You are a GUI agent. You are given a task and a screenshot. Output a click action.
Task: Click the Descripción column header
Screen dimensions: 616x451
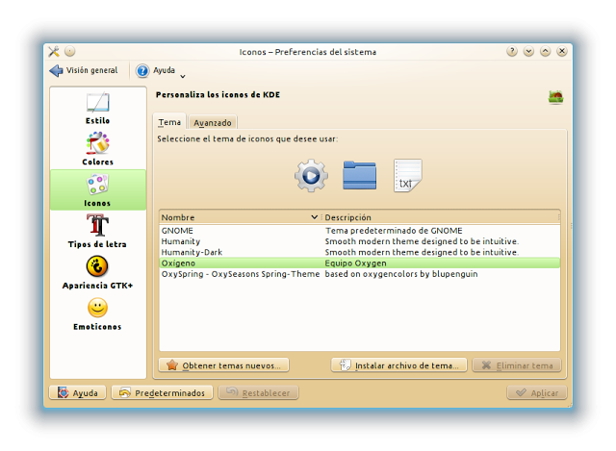[x=440, y=217]
